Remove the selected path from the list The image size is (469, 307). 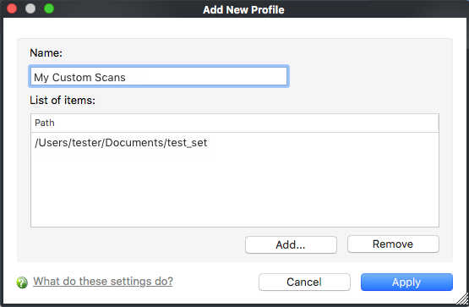pyautogui.click(x=393, y=244)
